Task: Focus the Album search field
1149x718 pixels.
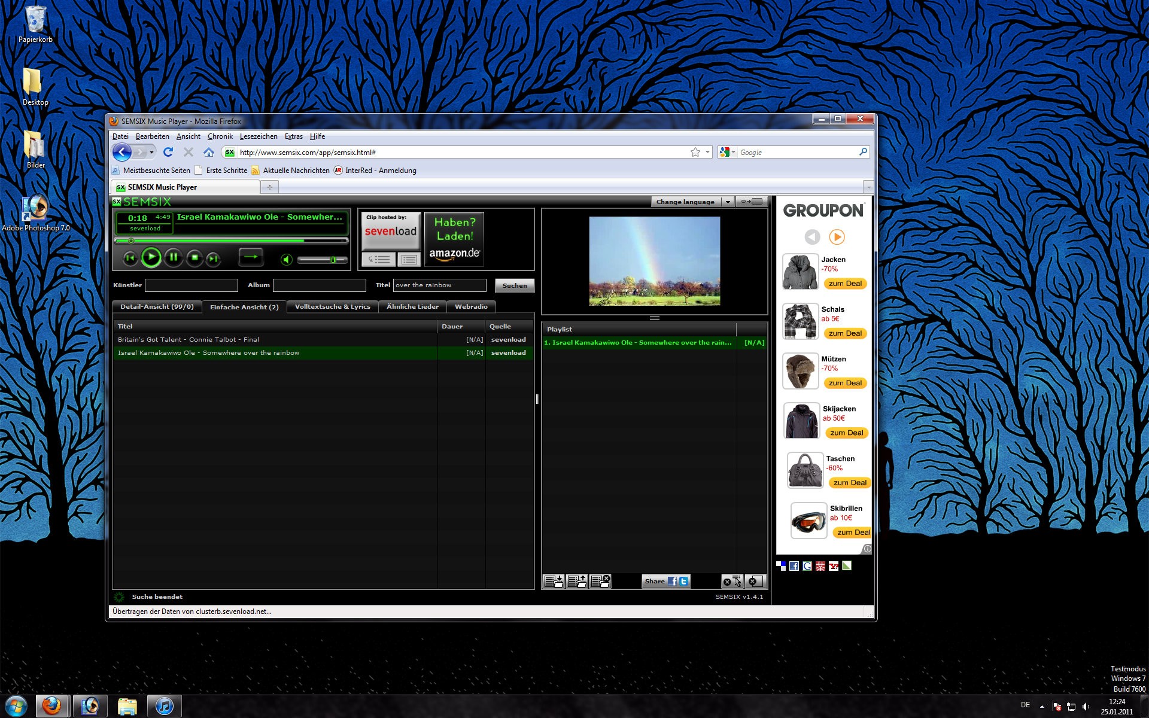Action: coord(320,285)
